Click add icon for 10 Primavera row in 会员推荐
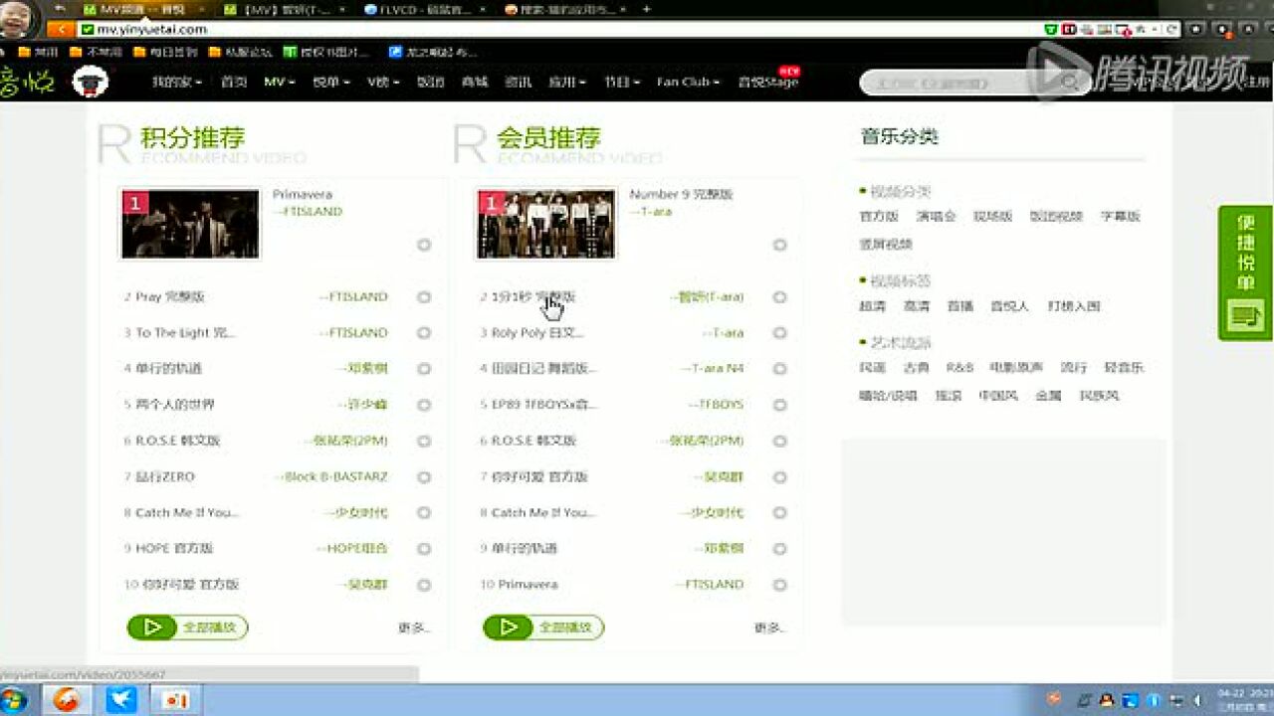Screen dimensions: 1274x716 [x=780, y=584]
